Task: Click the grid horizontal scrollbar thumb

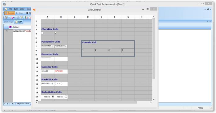Action: [x=87, y=102]
